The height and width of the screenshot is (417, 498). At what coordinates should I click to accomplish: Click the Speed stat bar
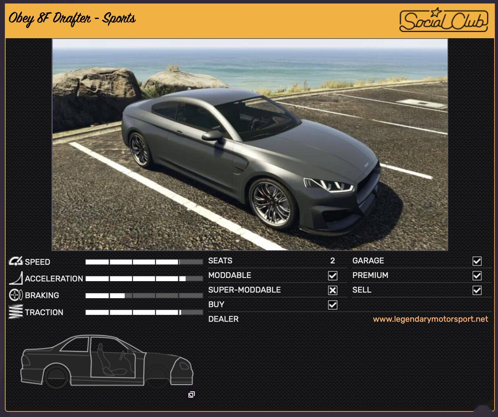[x=144, y=262]
